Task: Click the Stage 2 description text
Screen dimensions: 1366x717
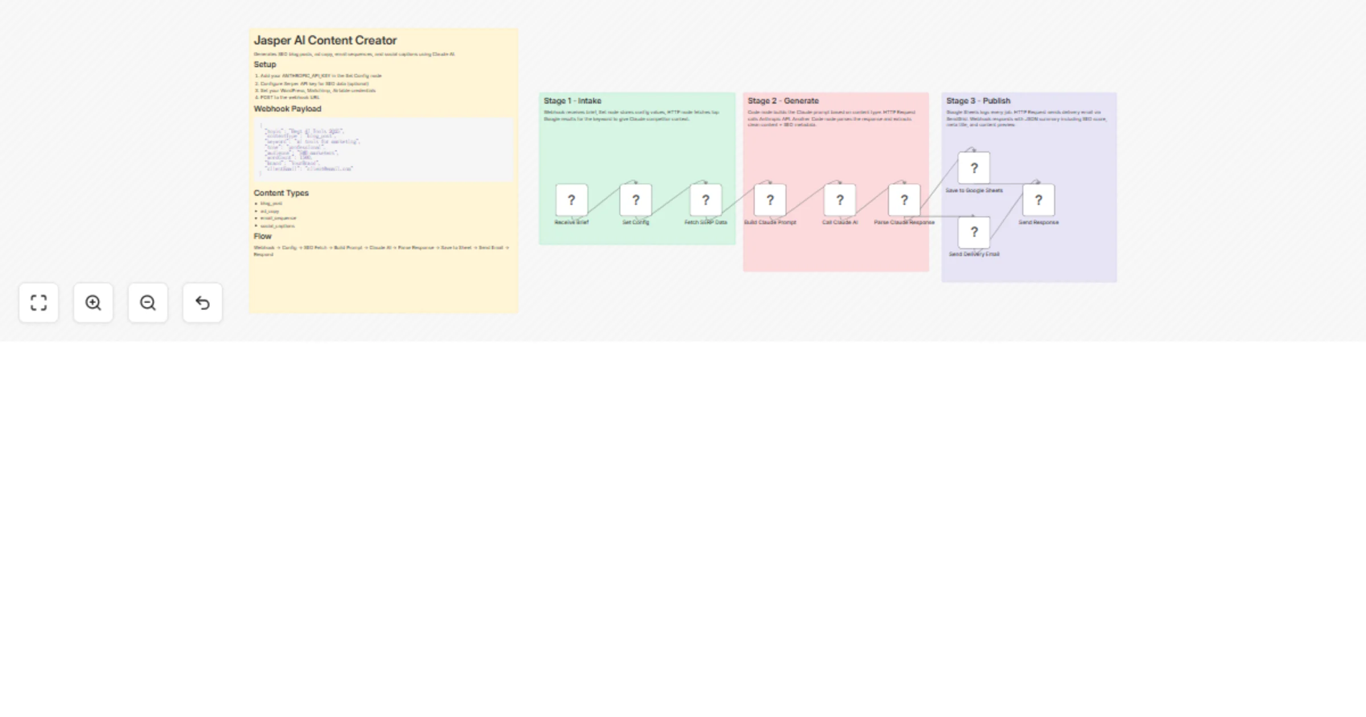Action: coord(831,118)
